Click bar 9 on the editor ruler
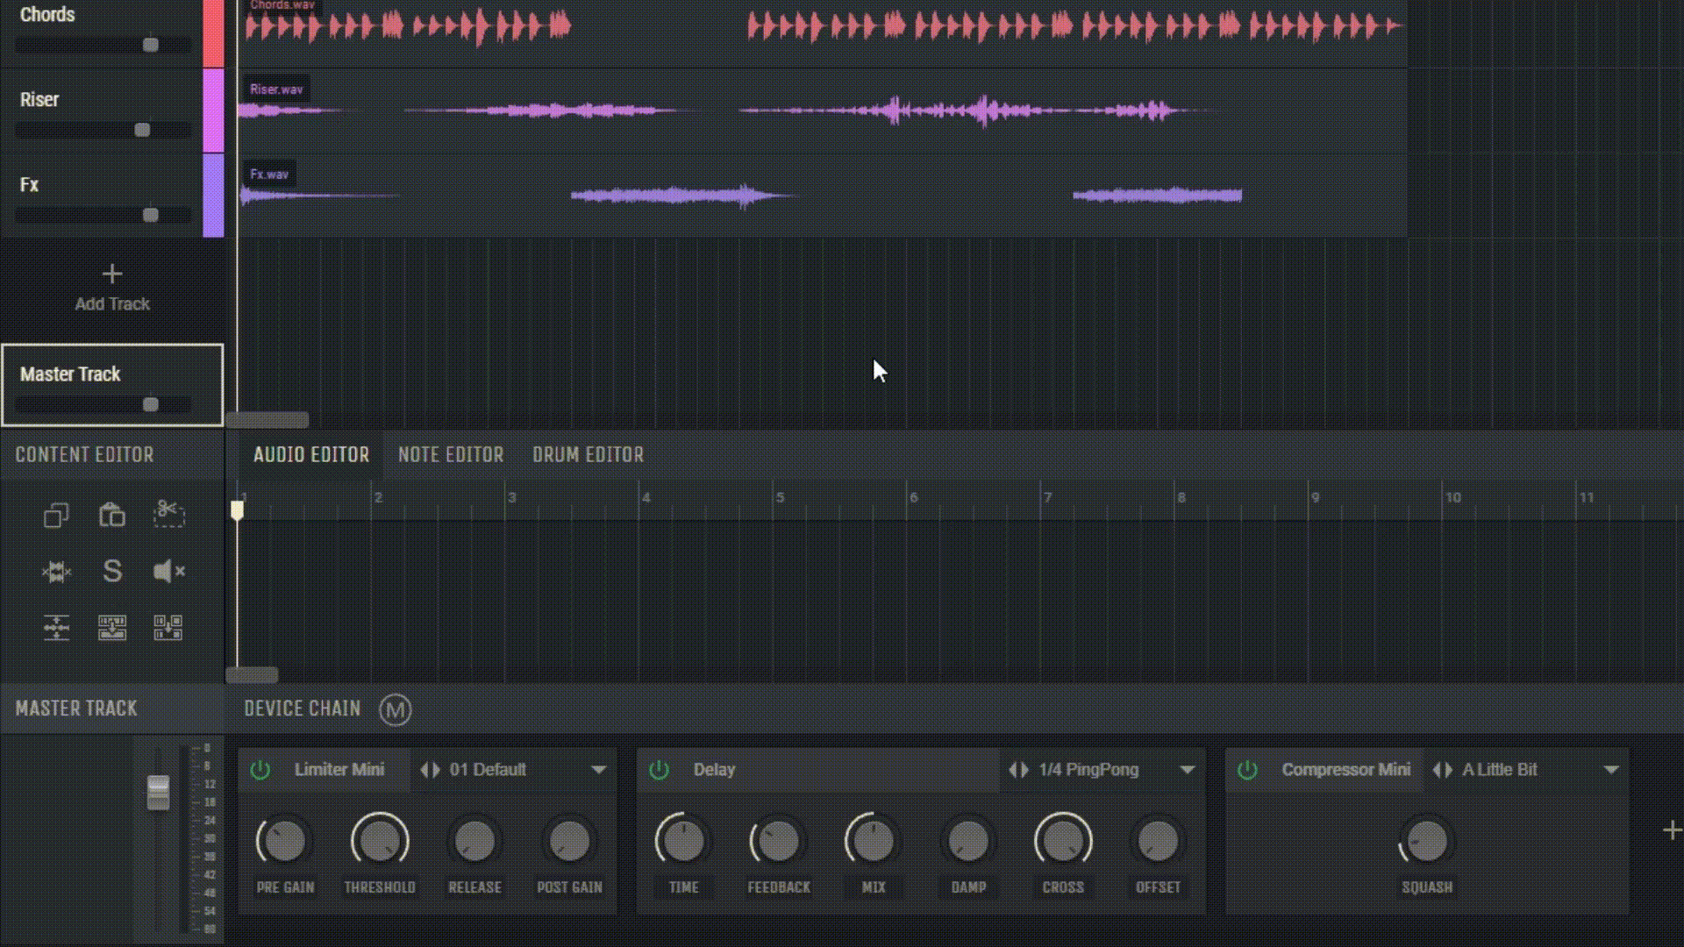The image size is (1684, 947). [1315, 498]
